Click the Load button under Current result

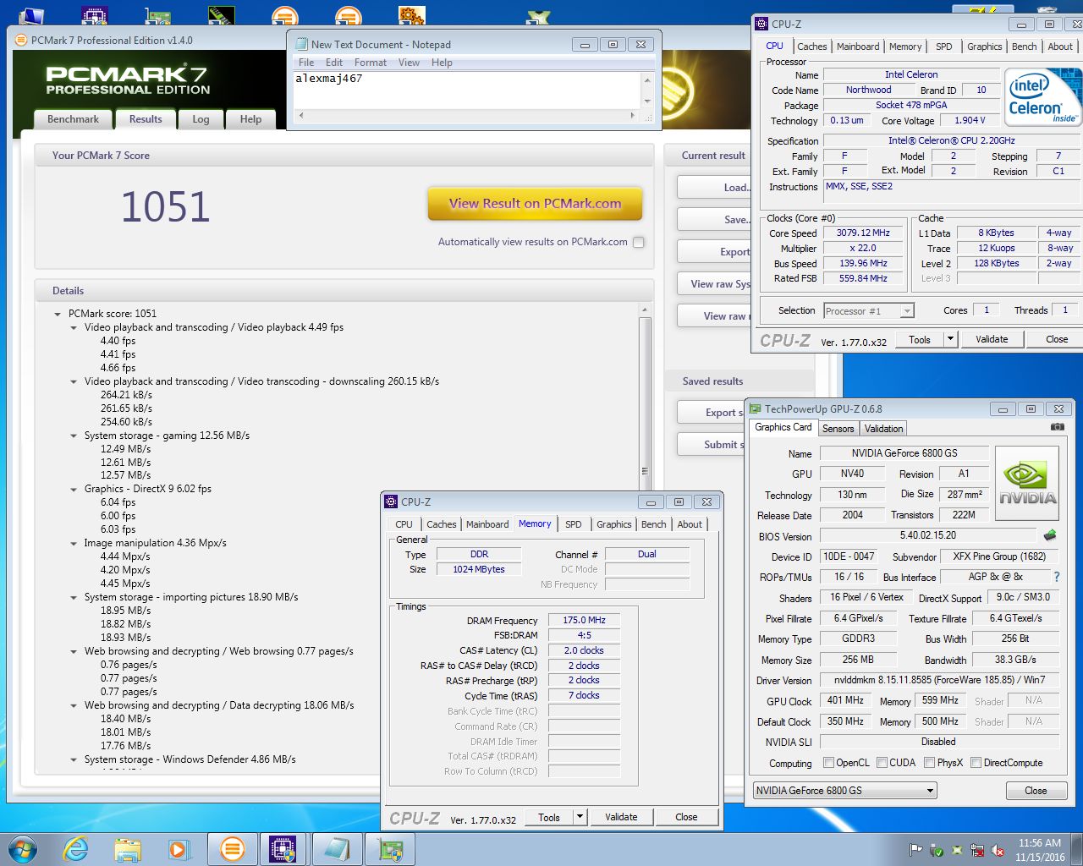(x=715, y=188)
